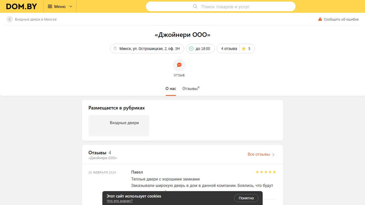Click the warning triangle icon

320,19
